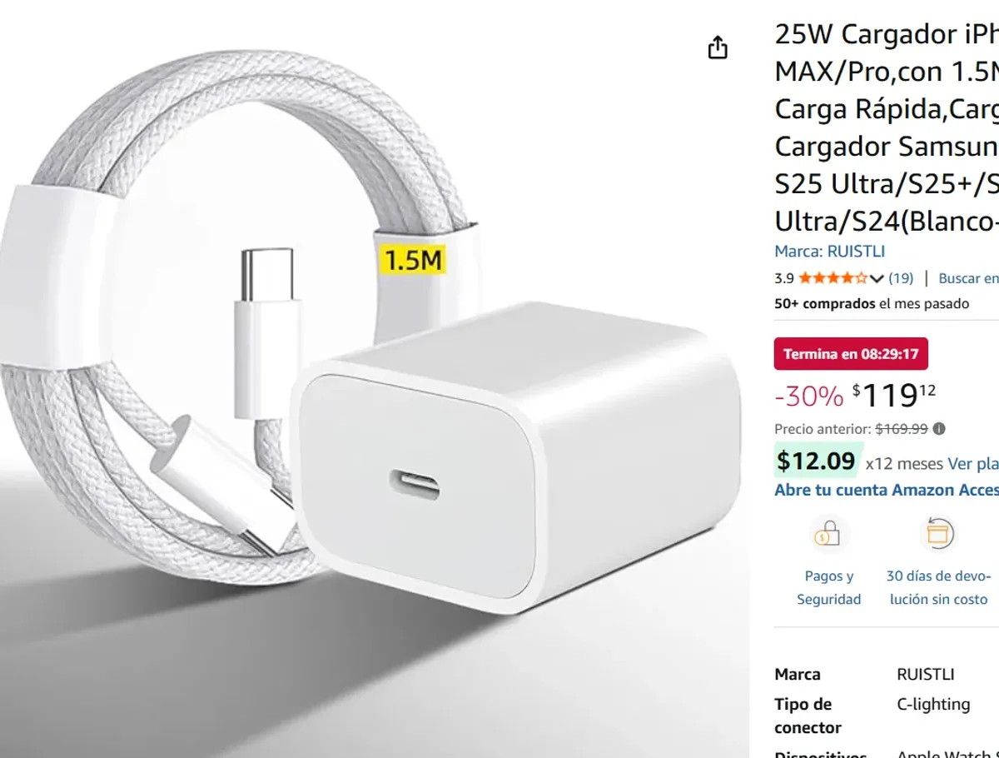Click the Buscar en link beside ratings

(x=969, y=278)
